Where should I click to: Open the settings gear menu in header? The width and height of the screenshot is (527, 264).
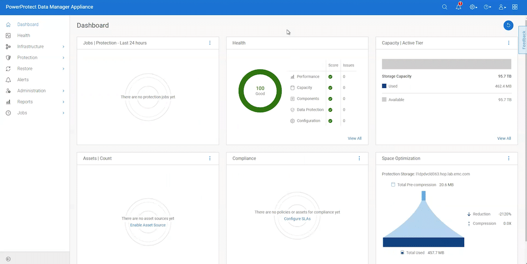pos(473,7)
